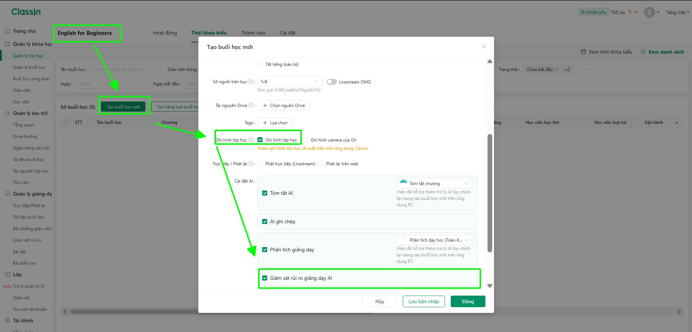Open the Tóm tắt chương dropdown
692x332 pixels.
click(434, 184)
